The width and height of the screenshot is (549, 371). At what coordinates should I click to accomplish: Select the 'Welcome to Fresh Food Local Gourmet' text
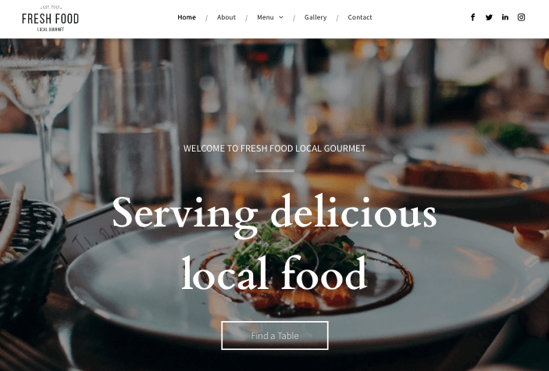click(275, 148)
